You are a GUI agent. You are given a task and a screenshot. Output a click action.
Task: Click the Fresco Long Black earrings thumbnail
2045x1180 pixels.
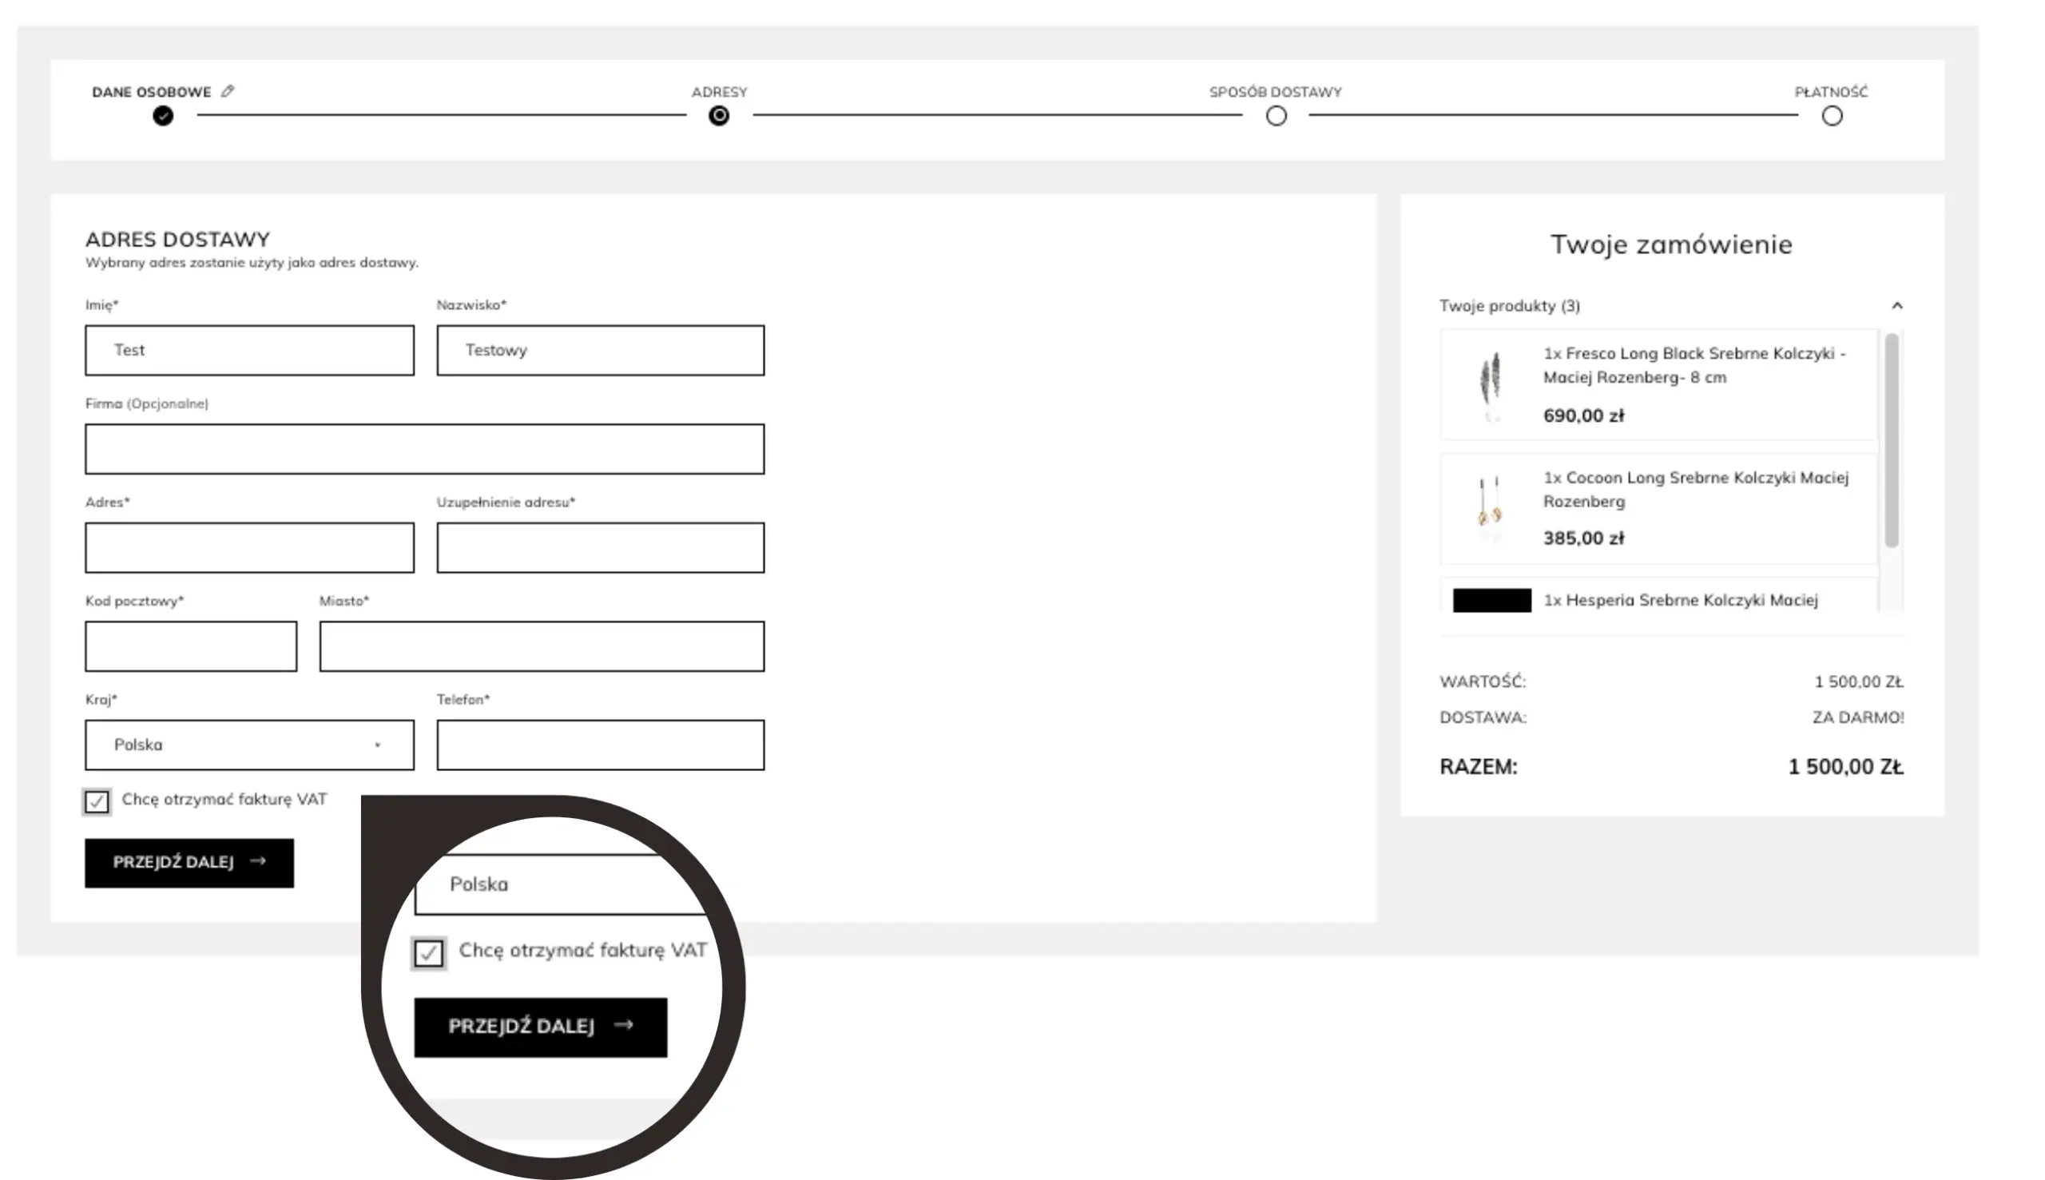click(1488, 384)
